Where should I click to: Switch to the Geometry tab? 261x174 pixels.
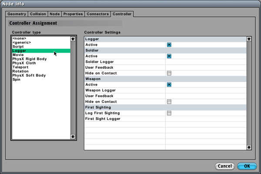[17, 14]
